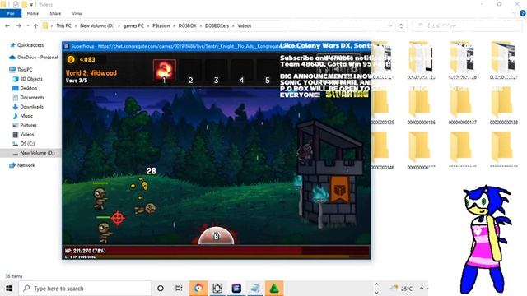Switch to the Home ribbon tab
This screenshot has height=296, width=527.
(x=33, y=13)
